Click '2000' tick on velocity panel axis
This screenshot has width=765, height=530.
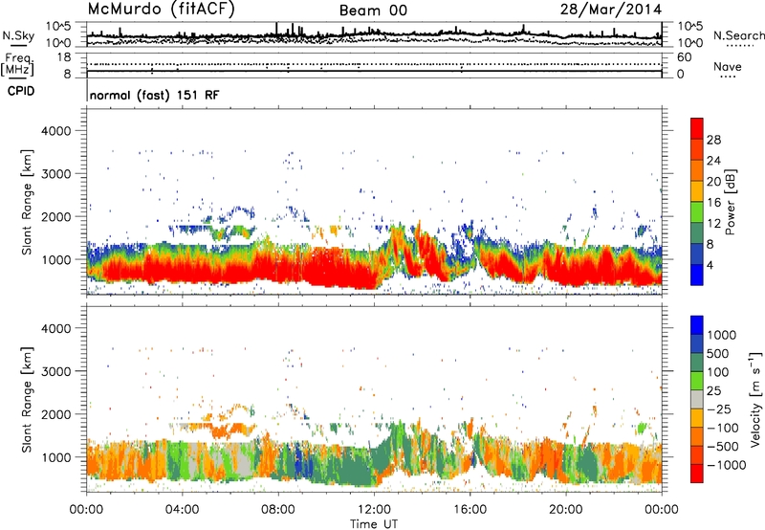pyautogui.click(x=55, y=414)
